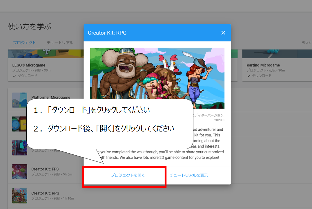Close the Creator Kit: RPG dialog
Image resolution: width=312 pixels, height=209 pixels.
223,33
